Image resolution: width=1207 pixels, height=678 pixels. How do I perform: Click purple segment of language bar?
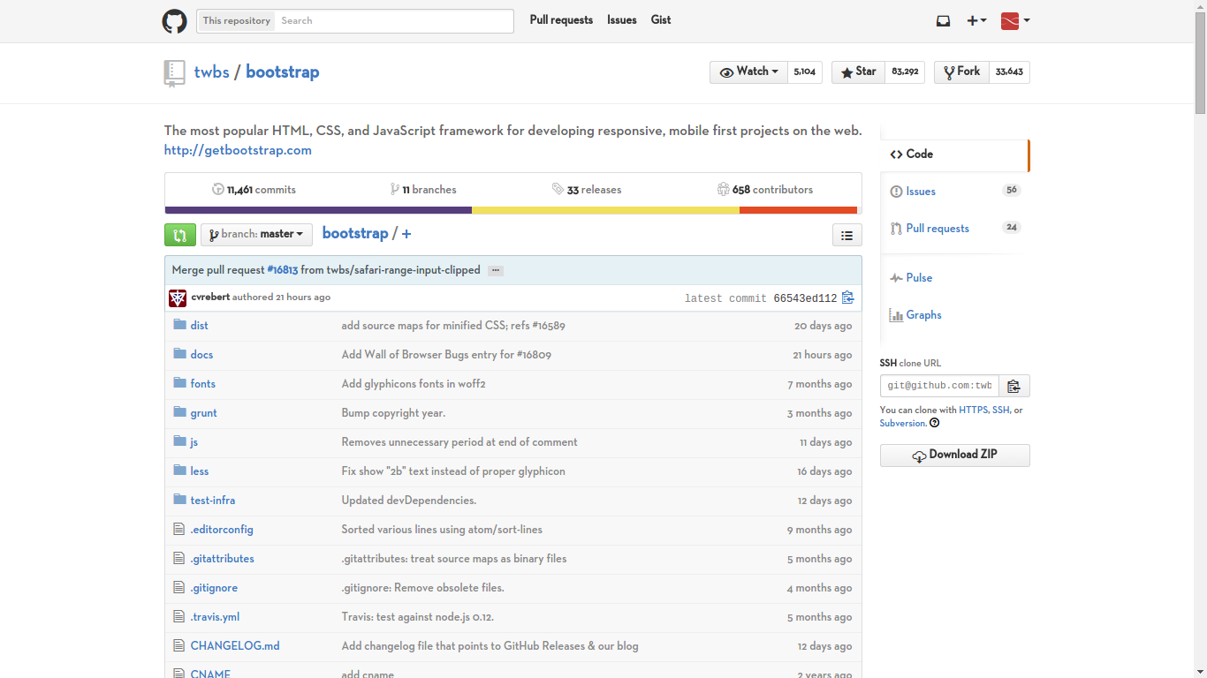coord(318,210)
